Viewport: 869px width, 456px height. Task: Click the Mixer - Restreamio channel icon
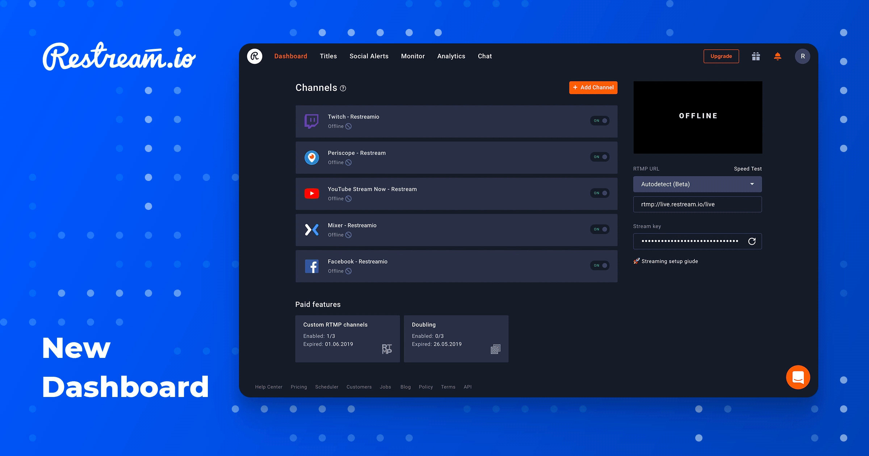[311, 229]
